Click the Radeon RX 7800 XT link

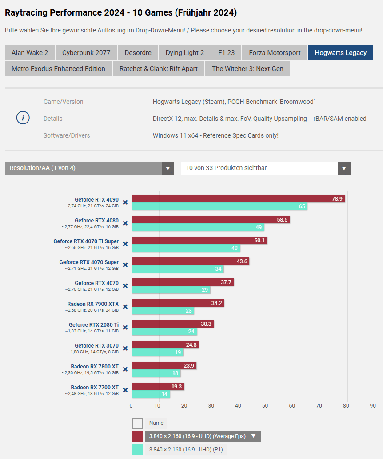tap(95, 367)
